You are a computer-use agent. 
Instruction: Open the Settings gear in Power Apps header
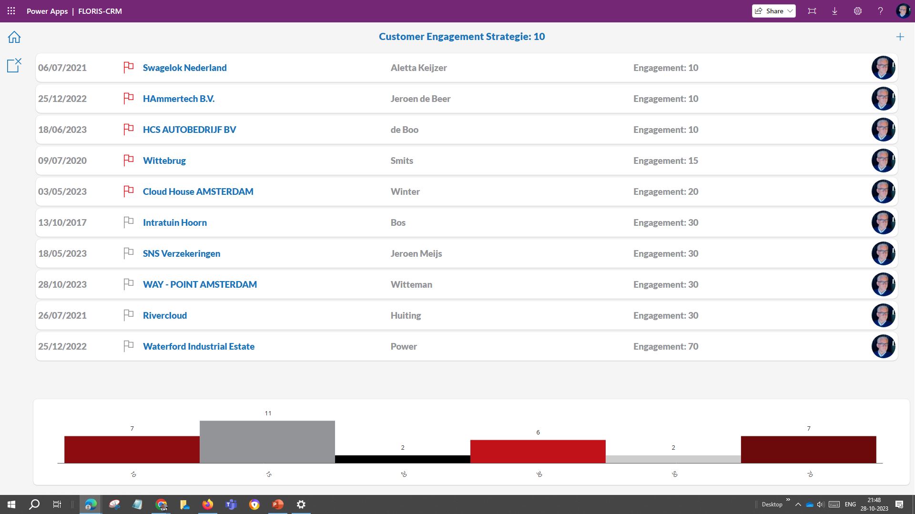click(857, 11)
